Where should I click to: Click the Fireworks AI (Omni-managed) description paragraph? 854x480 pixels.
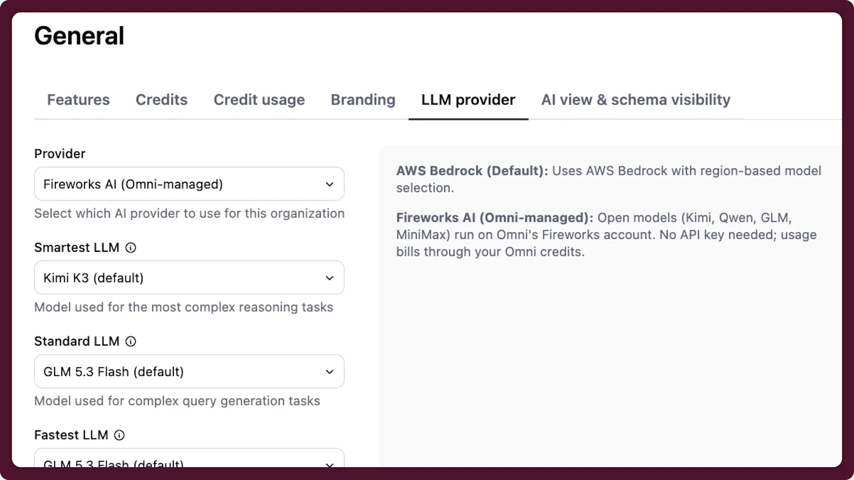(606, 235)
